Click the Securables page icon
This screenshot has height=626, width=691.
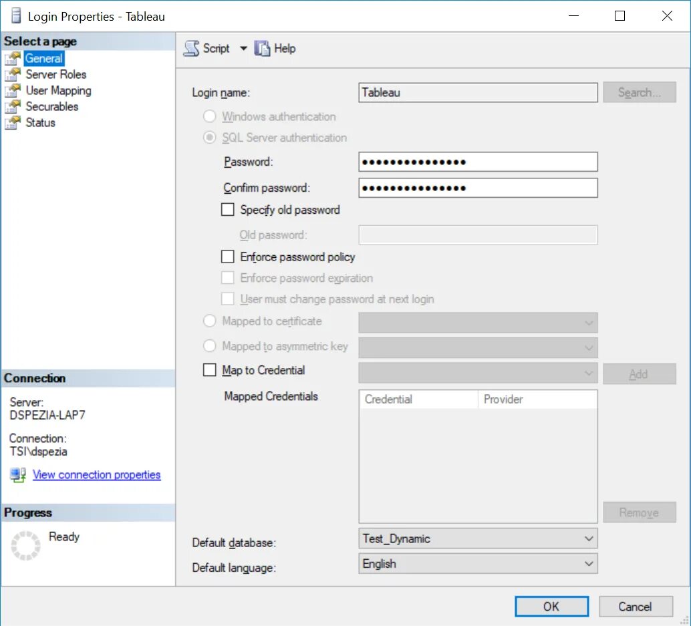tap(13, 107)
